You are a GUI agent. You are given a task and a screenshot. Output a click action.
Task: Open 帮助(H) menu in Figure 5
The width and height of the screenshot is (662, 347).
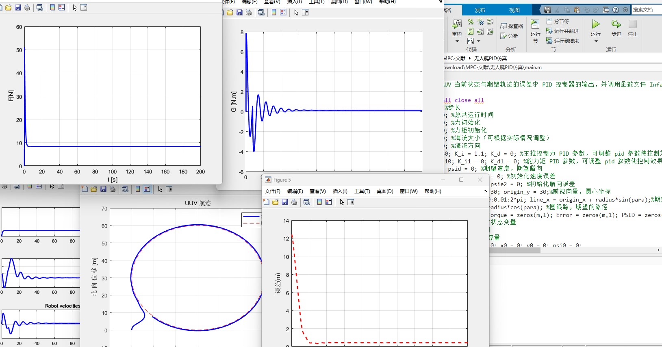coord(433,191)
